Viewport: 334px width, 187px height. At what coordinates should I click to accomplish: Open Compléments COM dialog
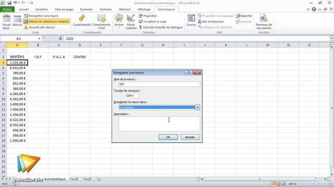point(101,22)
